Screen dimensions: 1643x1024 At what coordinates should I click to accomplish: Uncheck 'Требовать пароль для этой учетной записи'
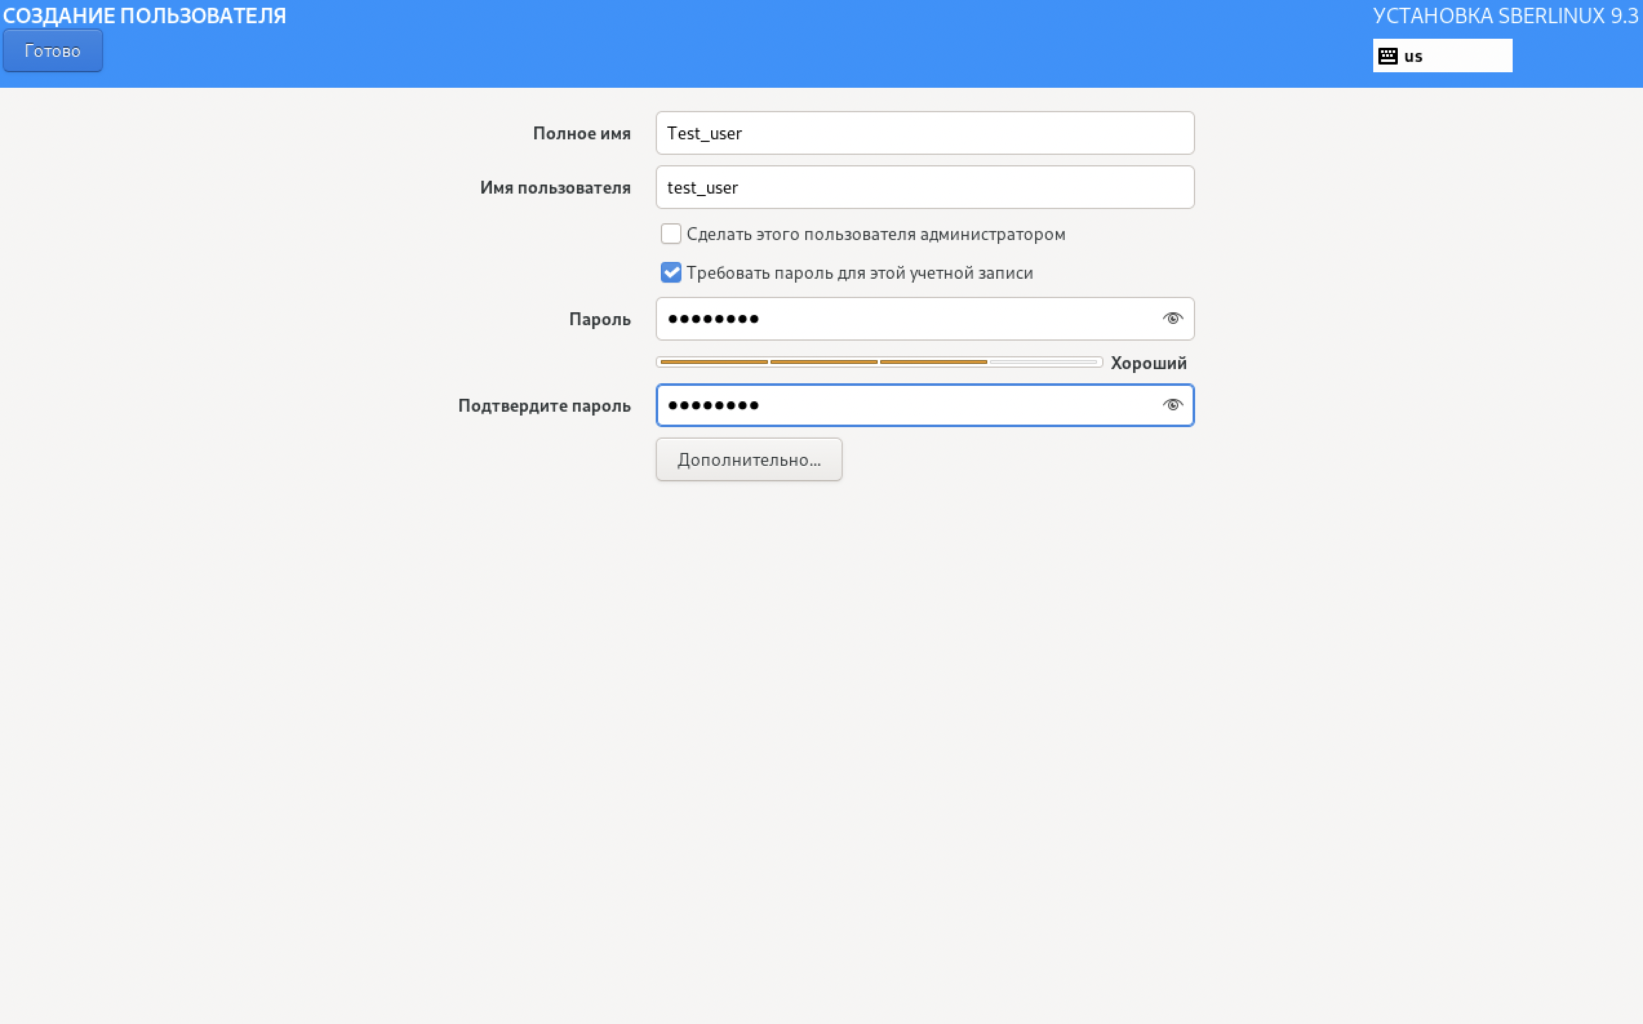point(670,272)
